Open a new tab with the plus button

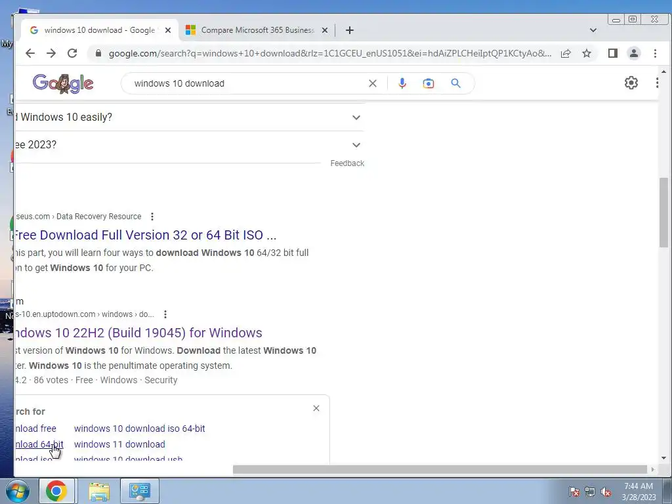pos(350,30)
